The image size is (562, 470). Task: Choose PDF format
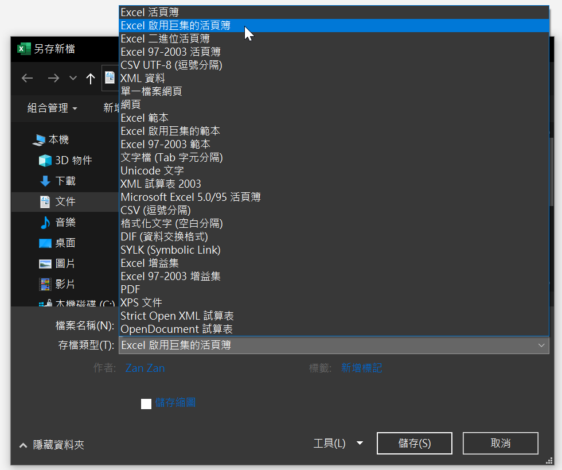334,290
